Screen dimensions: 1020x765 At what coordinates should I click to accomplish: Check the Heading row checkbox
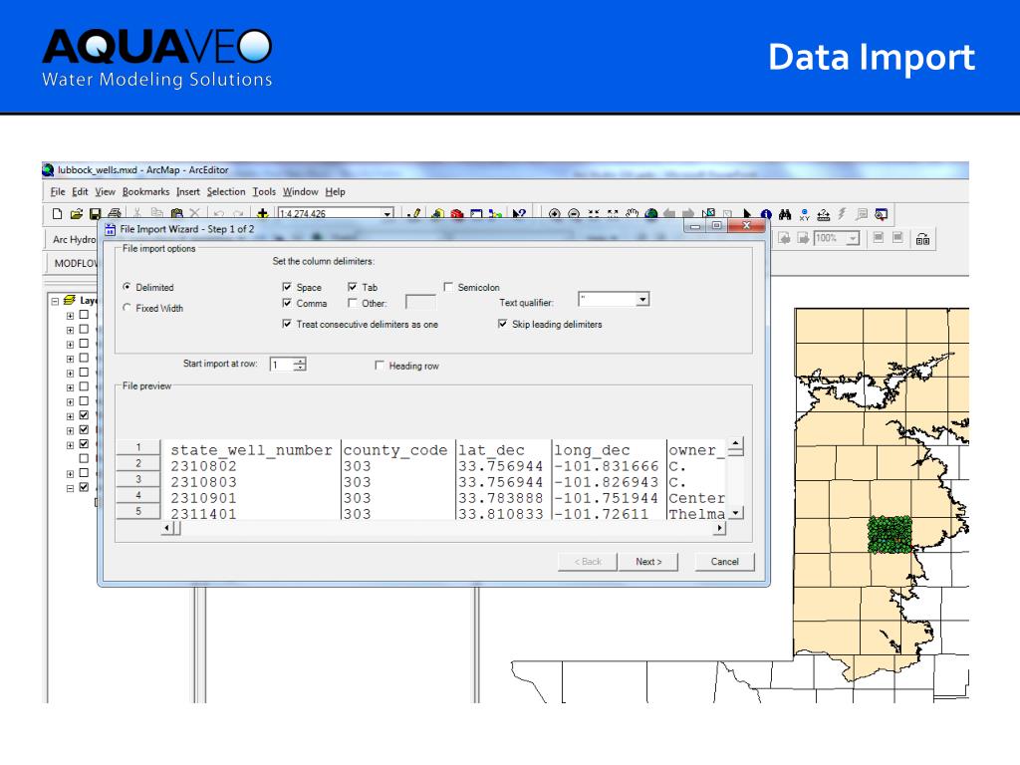pyautogui.click(x=380, y=366)
